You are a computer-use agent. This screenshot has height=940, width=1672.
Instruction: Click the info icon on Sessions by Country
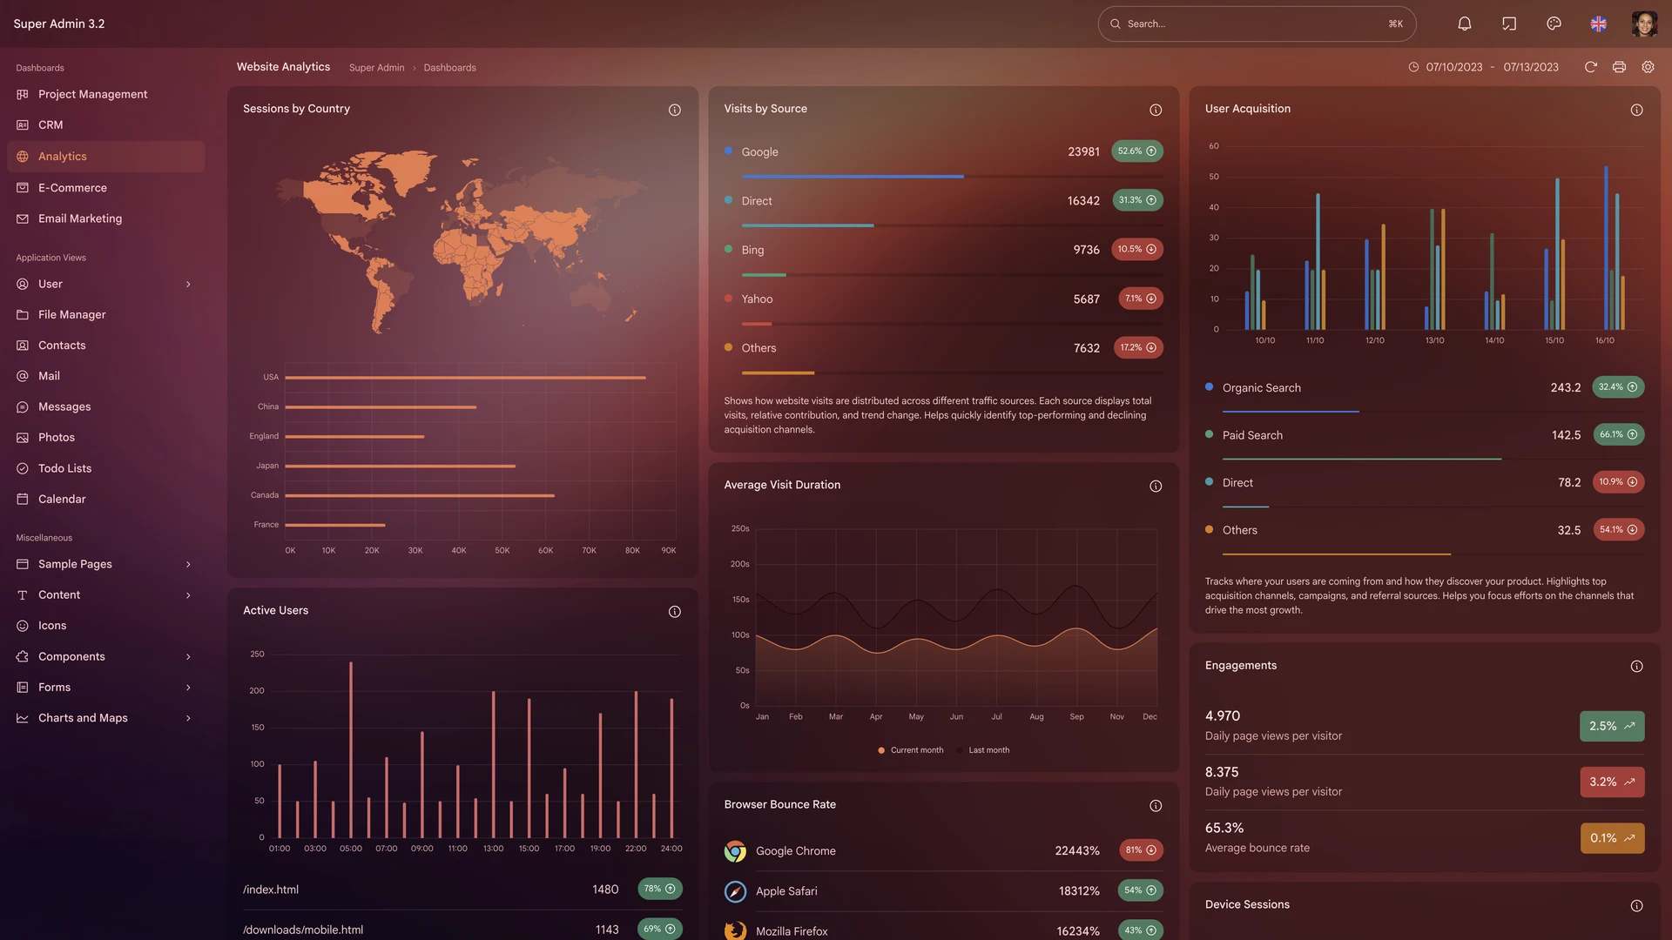[674, 110]
